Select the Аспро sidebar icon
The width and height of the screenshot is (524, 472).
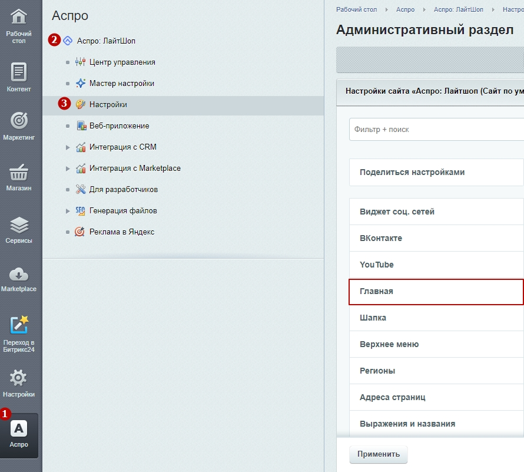point(19,428)
